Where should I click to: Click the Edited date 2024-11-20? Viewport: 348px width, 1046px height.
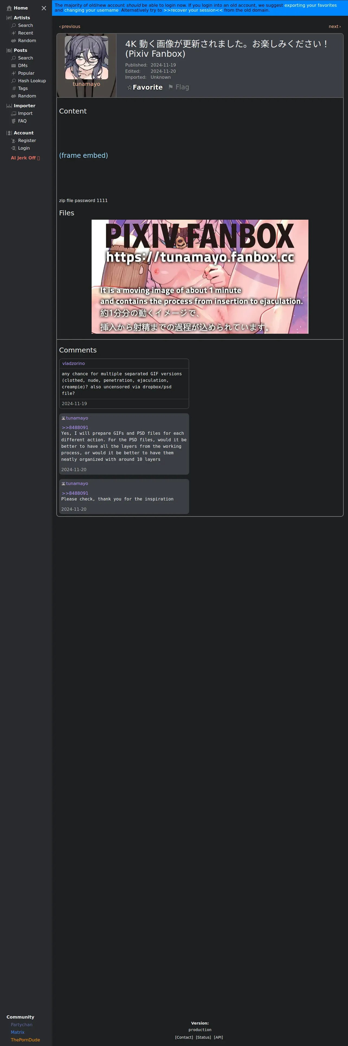[163, 71]
